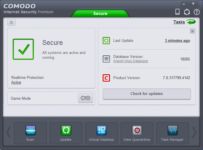Click the circular share/refresh icon in header
This screenshot has height=150, width=203.
[x=187, y=12]
